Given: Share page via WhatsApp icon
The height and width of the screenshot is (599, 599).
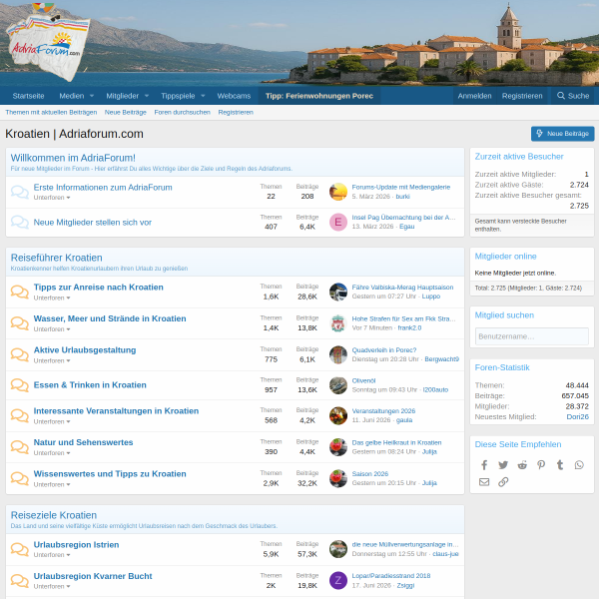Looking at the screenshot, I should [579, 465].
